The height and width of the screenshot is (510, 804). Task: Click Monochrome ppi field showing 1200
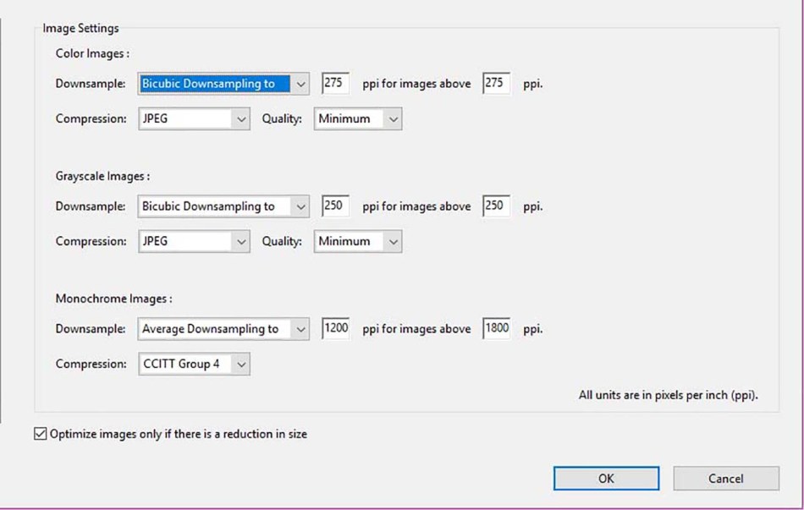[x=335, y=328]
